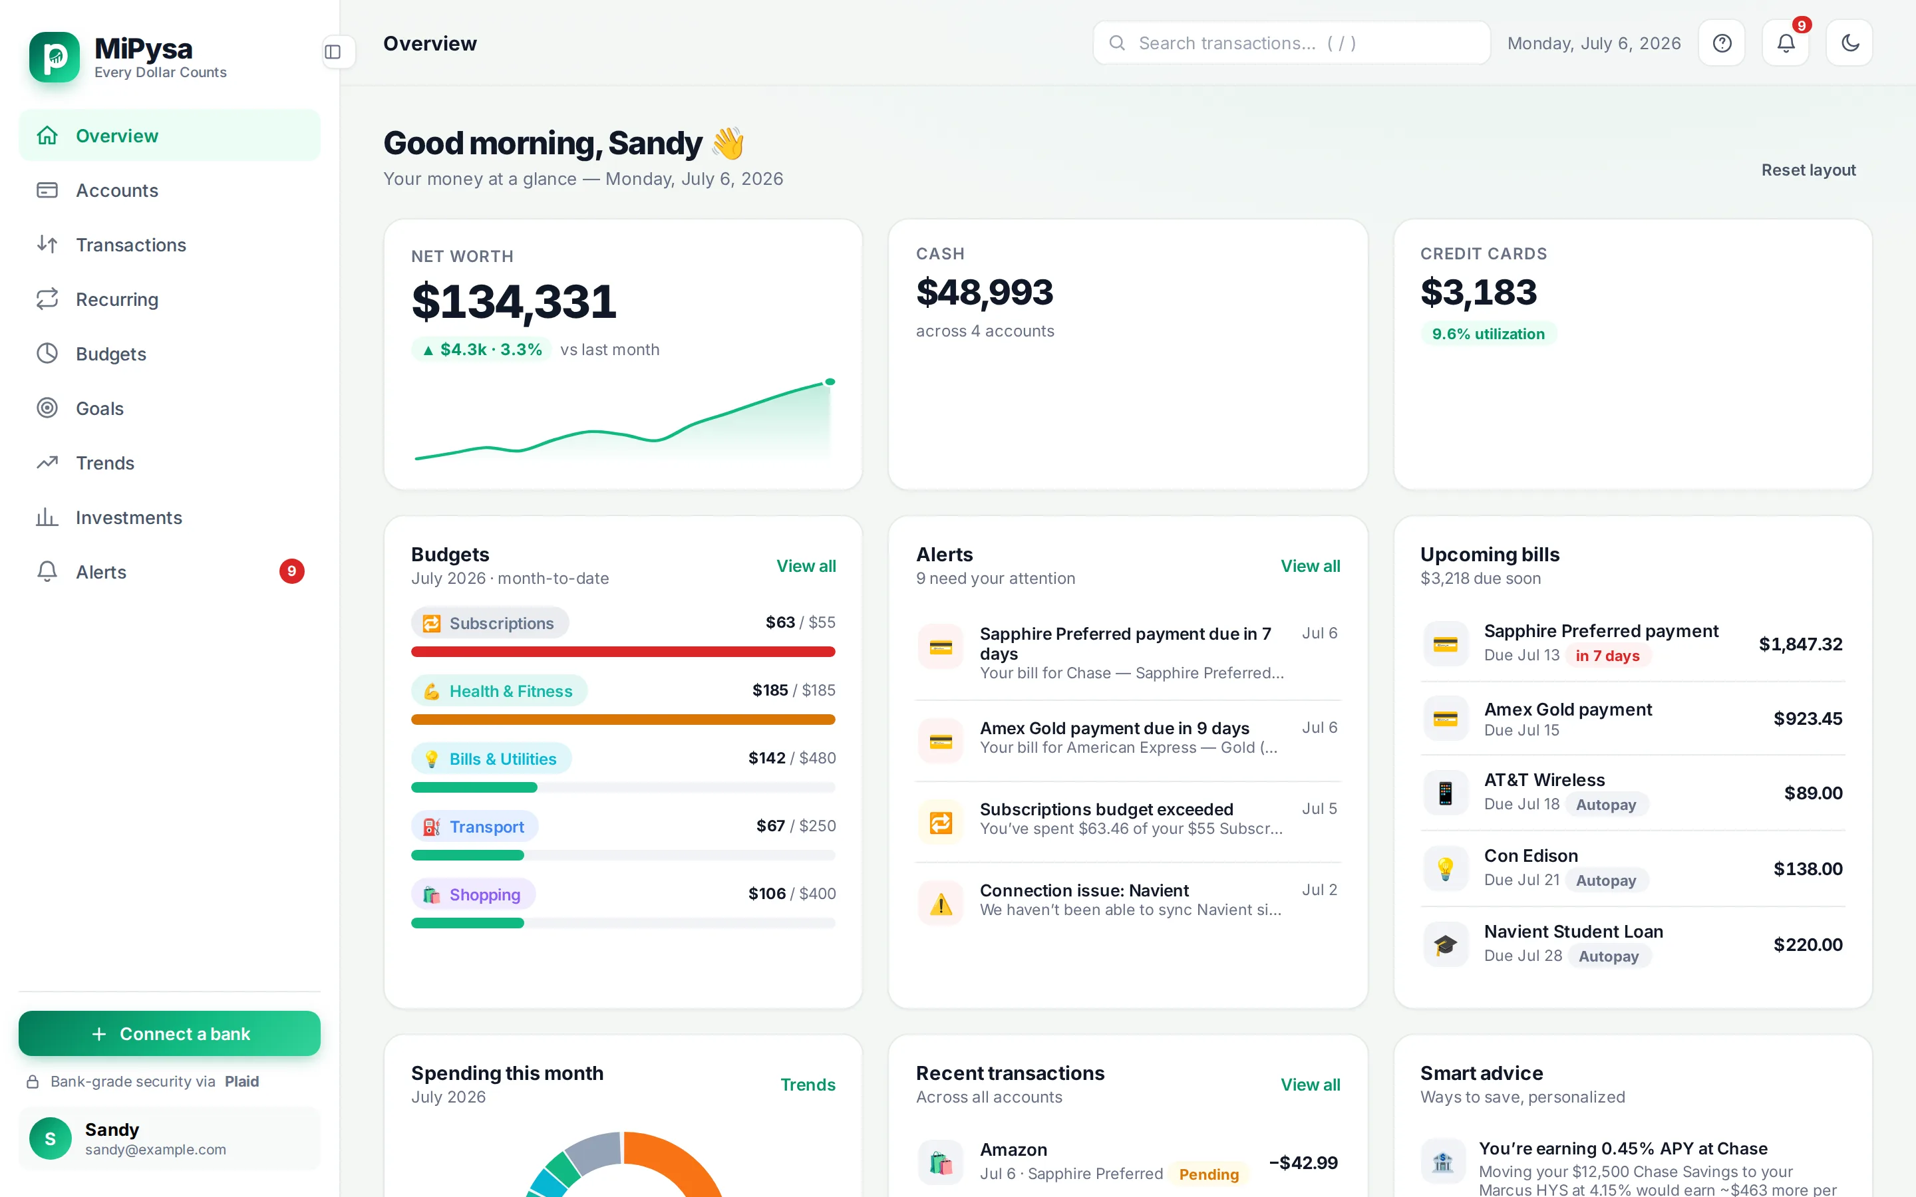Click the Transactions arrows icon in sidebar
Screen dimensions: 1916x1197
(x=47, y=245)
